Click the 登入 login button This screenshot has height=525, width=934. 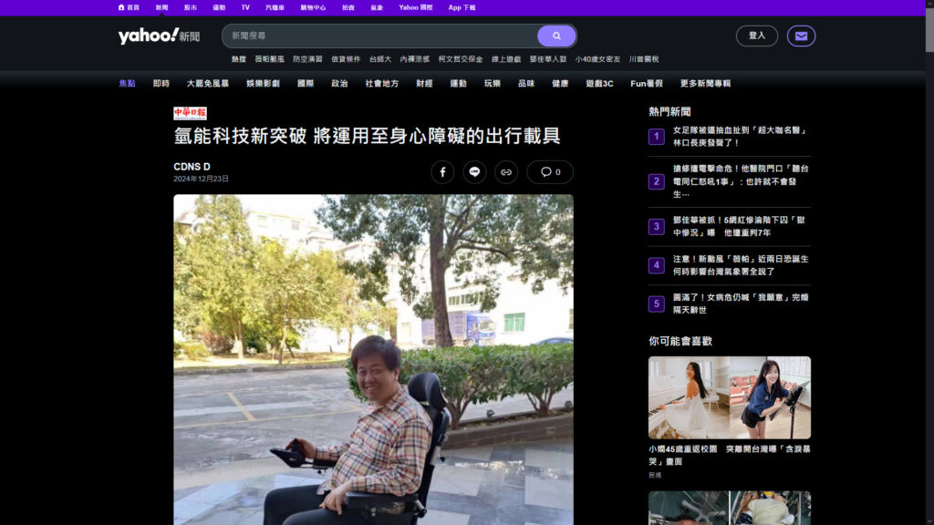[756, 36]
